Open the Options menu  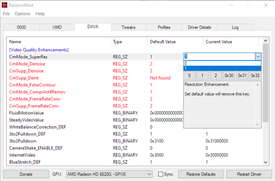(23, 14)
